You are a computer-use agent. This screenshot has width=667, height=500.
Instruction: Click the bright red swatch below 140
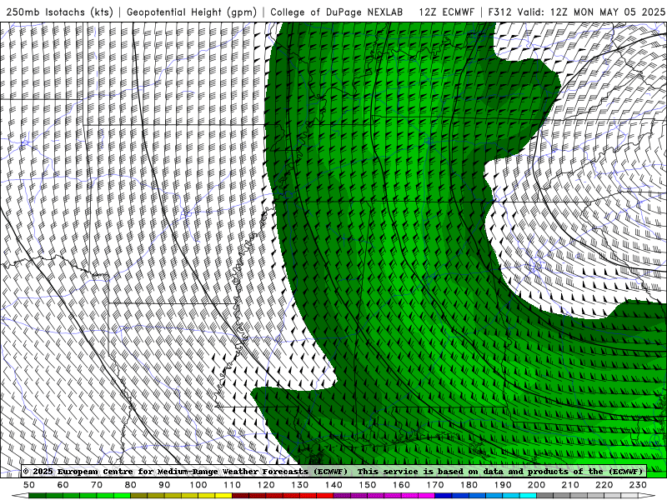(325, 495)
